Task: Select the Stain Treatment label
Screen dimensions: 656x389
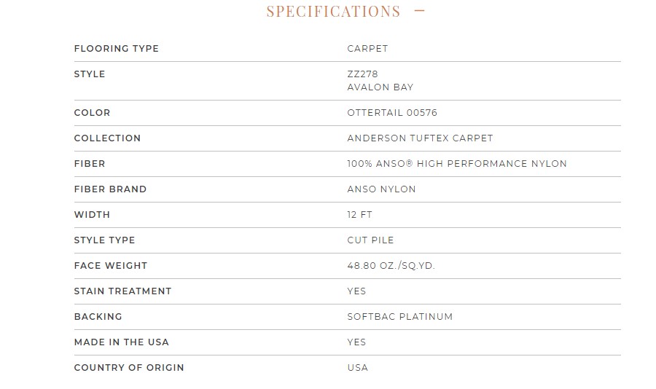Action: (x=122, y=291)
